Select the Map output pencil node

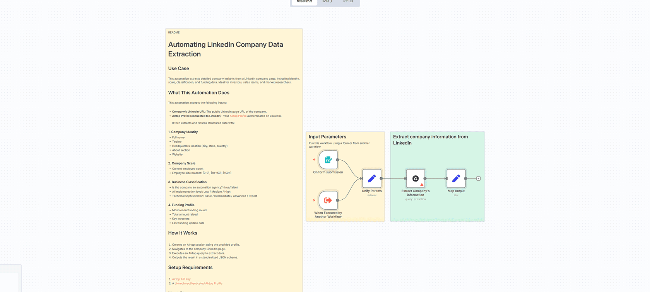[456, 178]
